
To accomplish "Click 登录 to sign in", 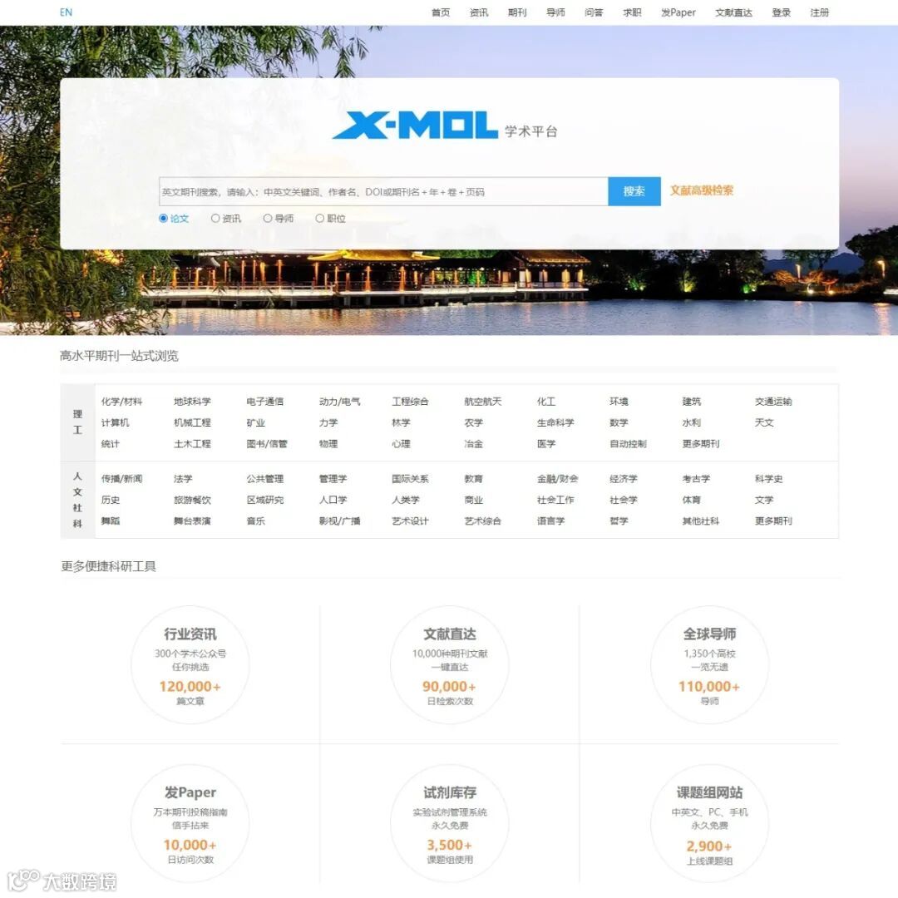I will click(781, 12).
